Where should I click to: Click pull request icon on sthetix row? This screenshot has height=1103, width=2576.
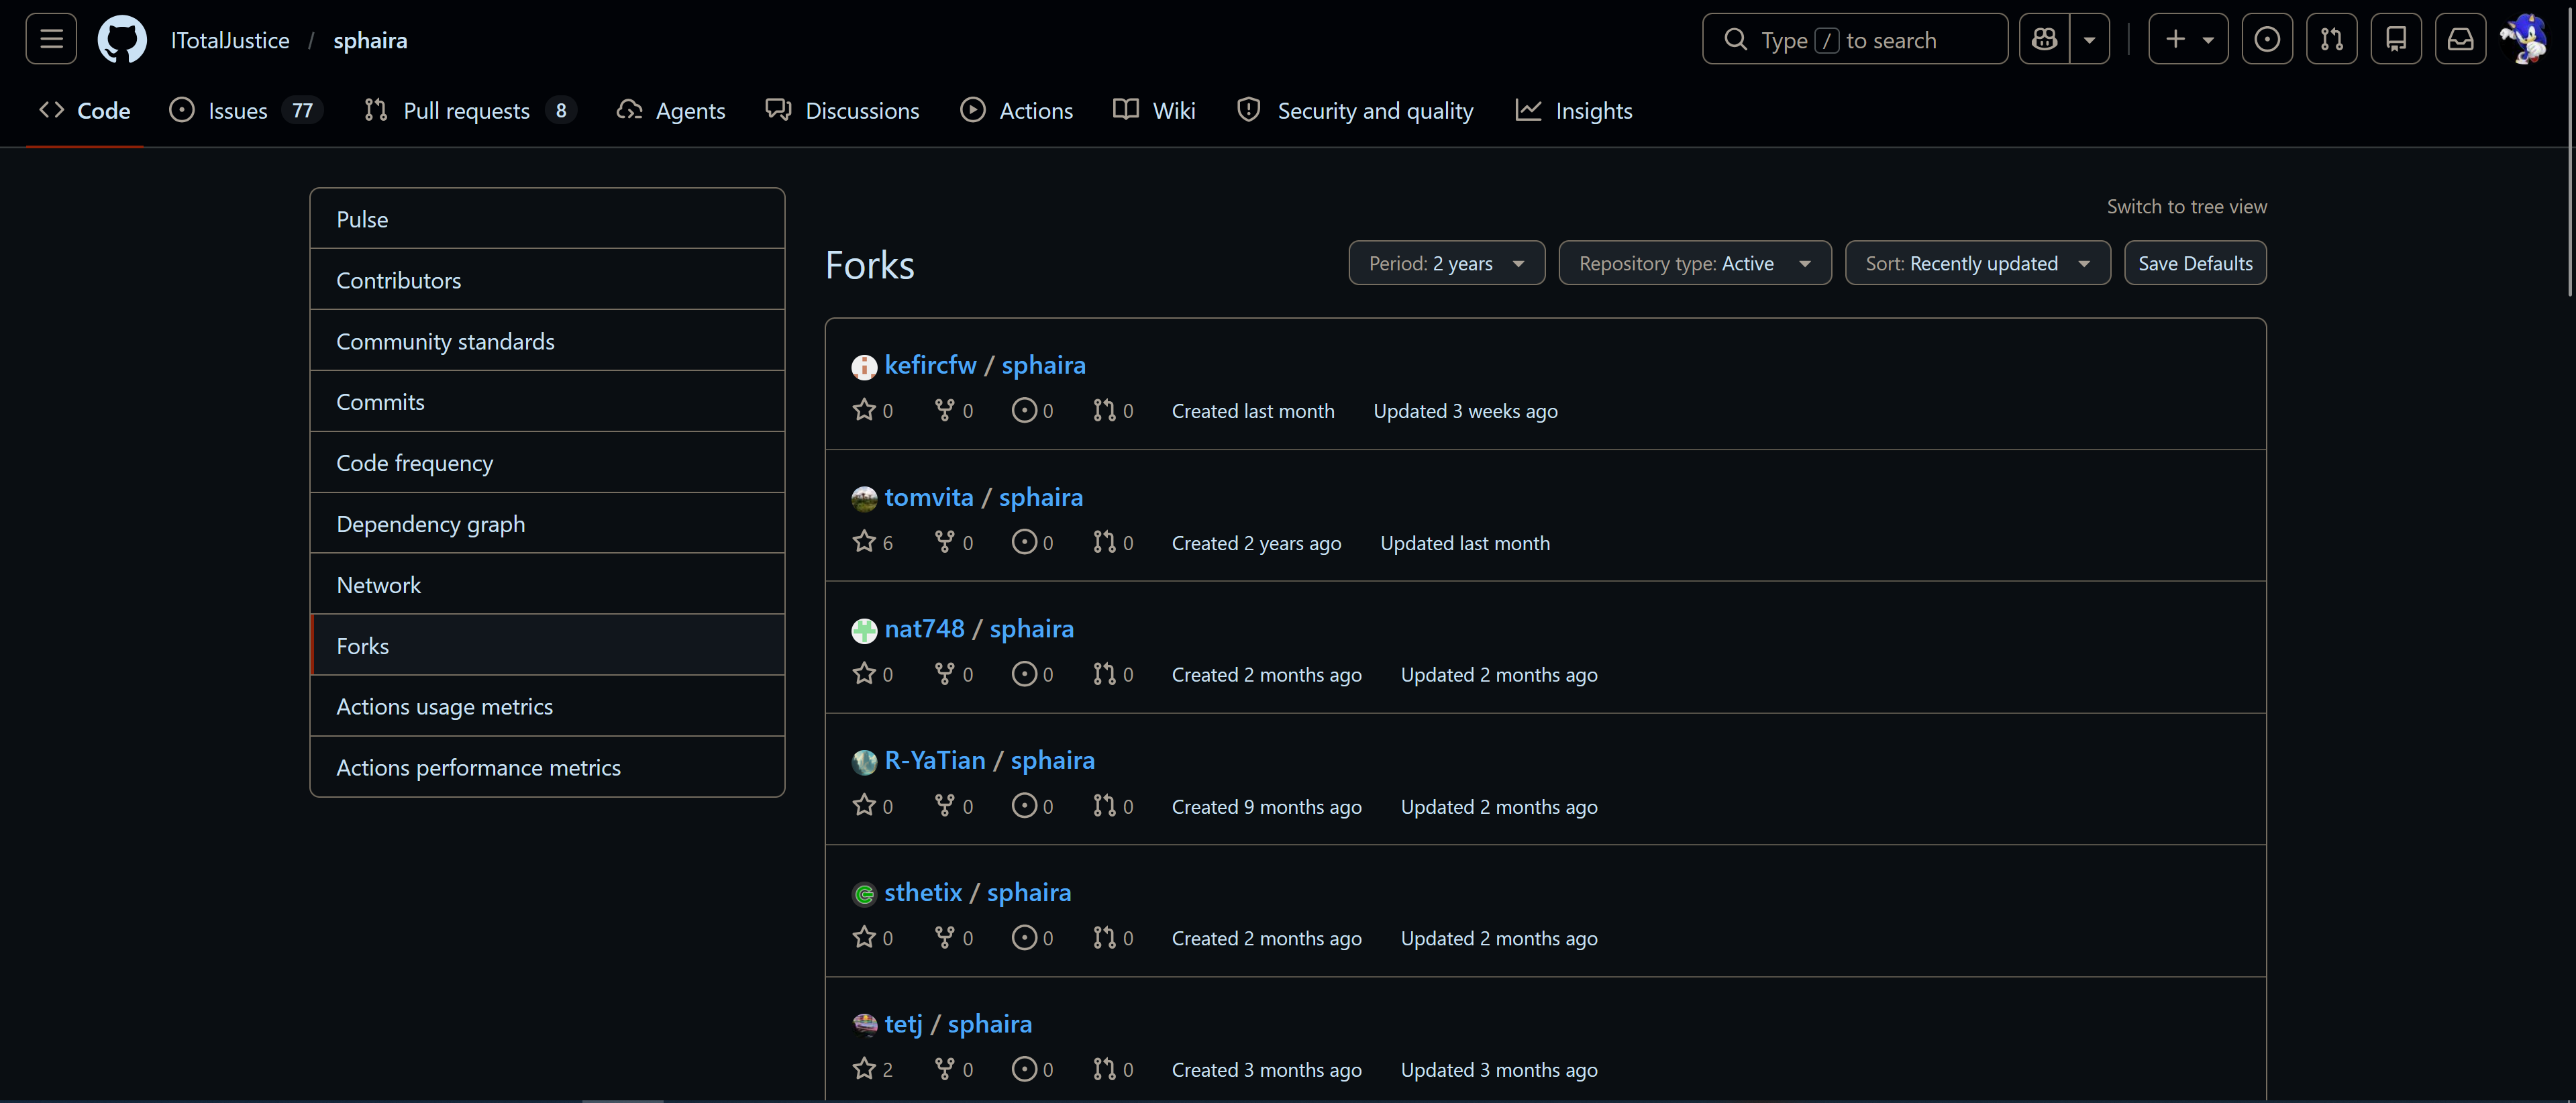[1104, 937]
